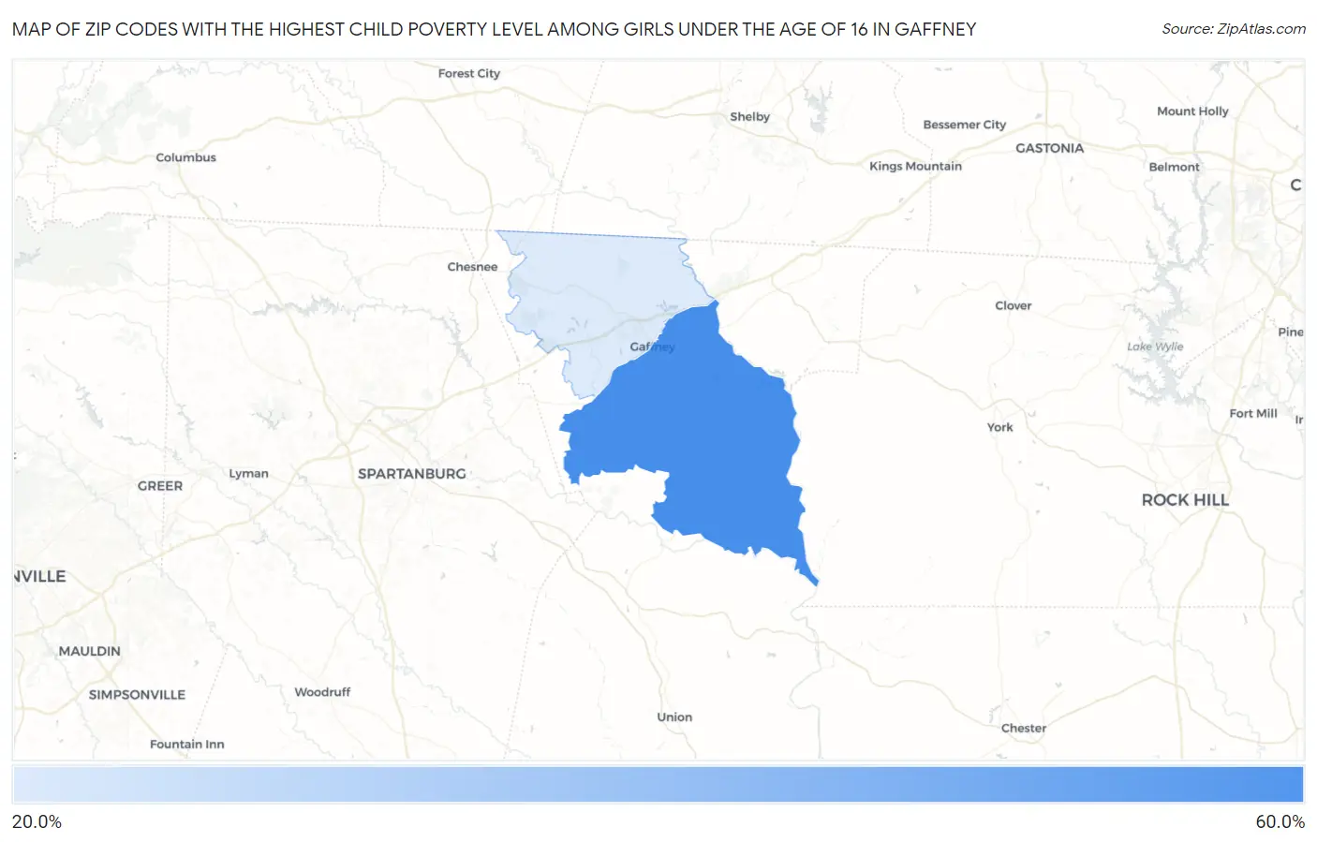Click the '60.0%' legend maximum label
The width and height of the screenshot is (1317, 842).
click(1280, 821)
